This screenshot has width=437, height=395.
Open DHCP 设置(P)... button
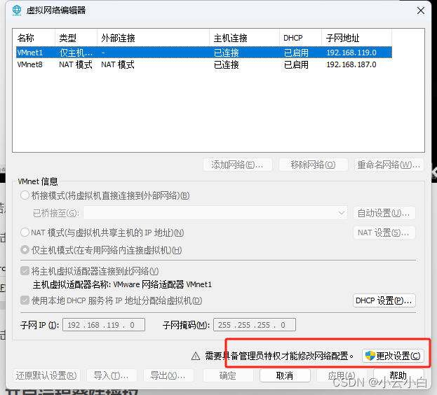(384, 300)
